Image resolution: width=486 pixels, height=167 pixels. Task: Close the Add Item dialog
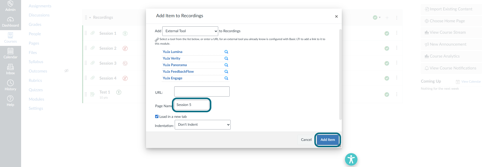click(336, 16)
